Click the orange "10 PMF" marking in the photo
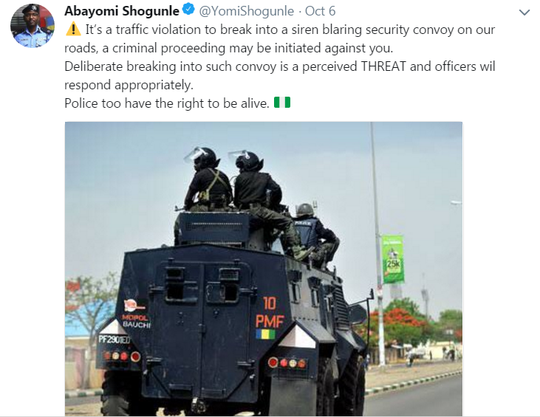Screen dimensions: 540x417 (270, 312)
